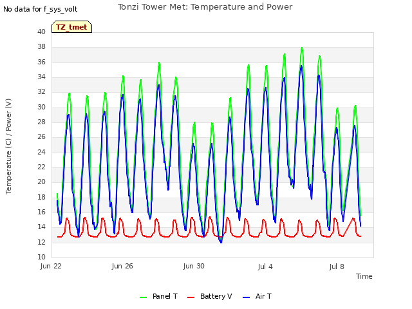Click the 12 y-axis tick label
Viewport: 412px width, 309px height.
click(x=41, y=242)
